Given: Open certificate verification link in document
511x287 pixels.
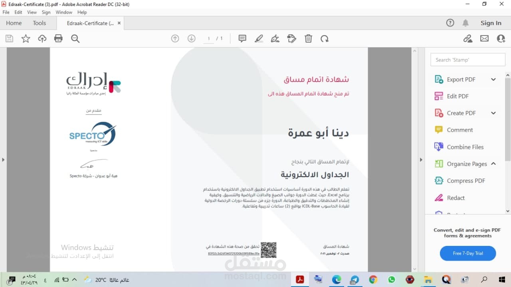Looking at the screenshot, I should (234, 253).
